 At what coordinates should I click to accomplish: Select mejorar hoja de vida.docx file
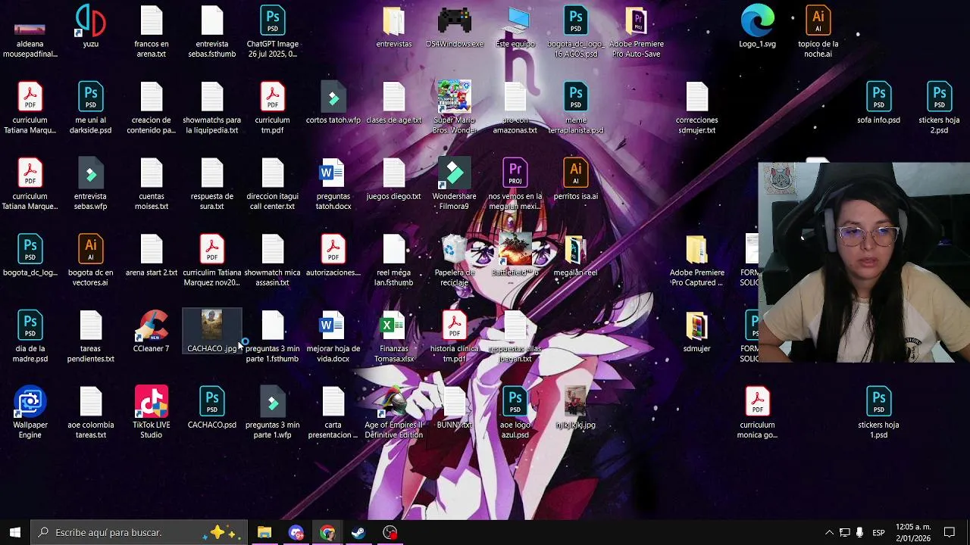click(333, 336)
